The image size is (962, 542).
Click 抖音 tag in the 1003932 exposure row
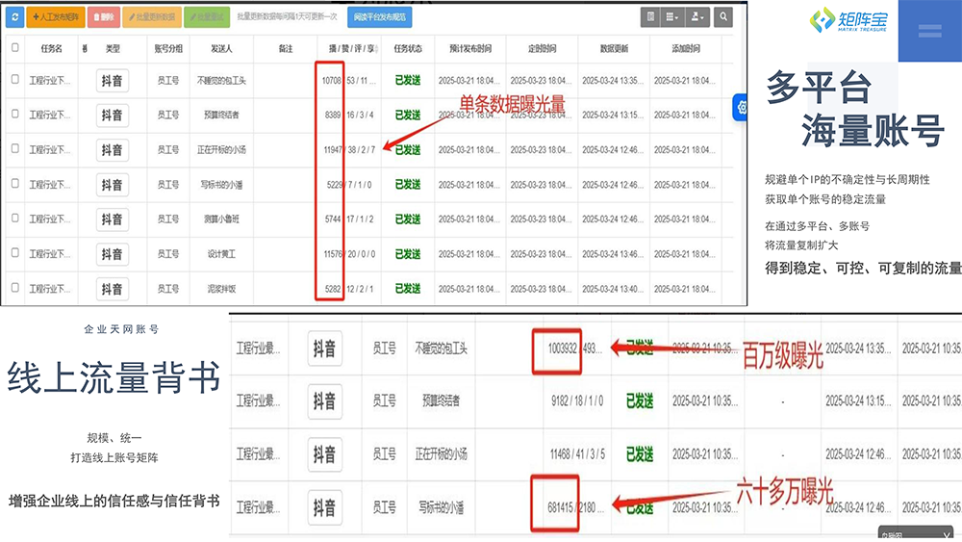tap(324, 348)
